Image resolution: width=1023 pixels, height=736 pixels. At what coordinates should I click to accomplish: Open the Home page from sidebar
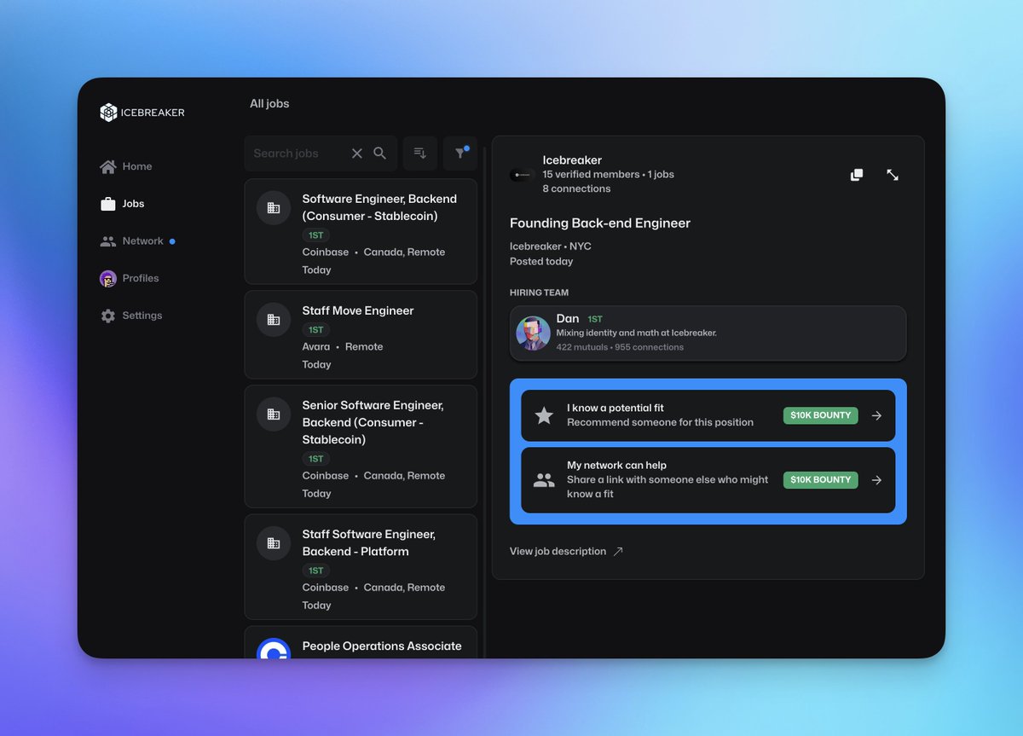pos(126,166)
